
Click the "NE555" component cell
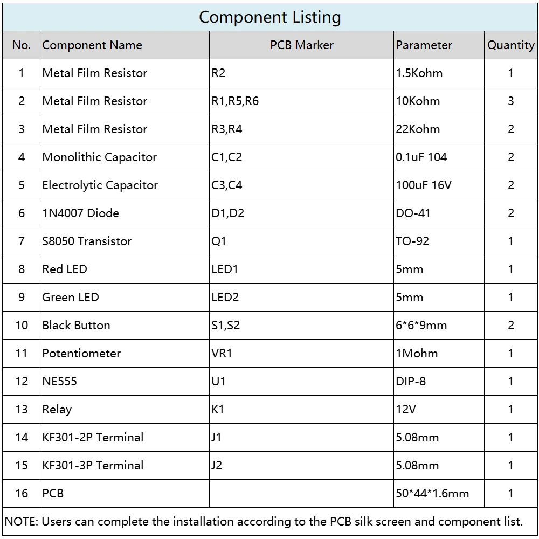pyautogui.click(x=60, y=382)
